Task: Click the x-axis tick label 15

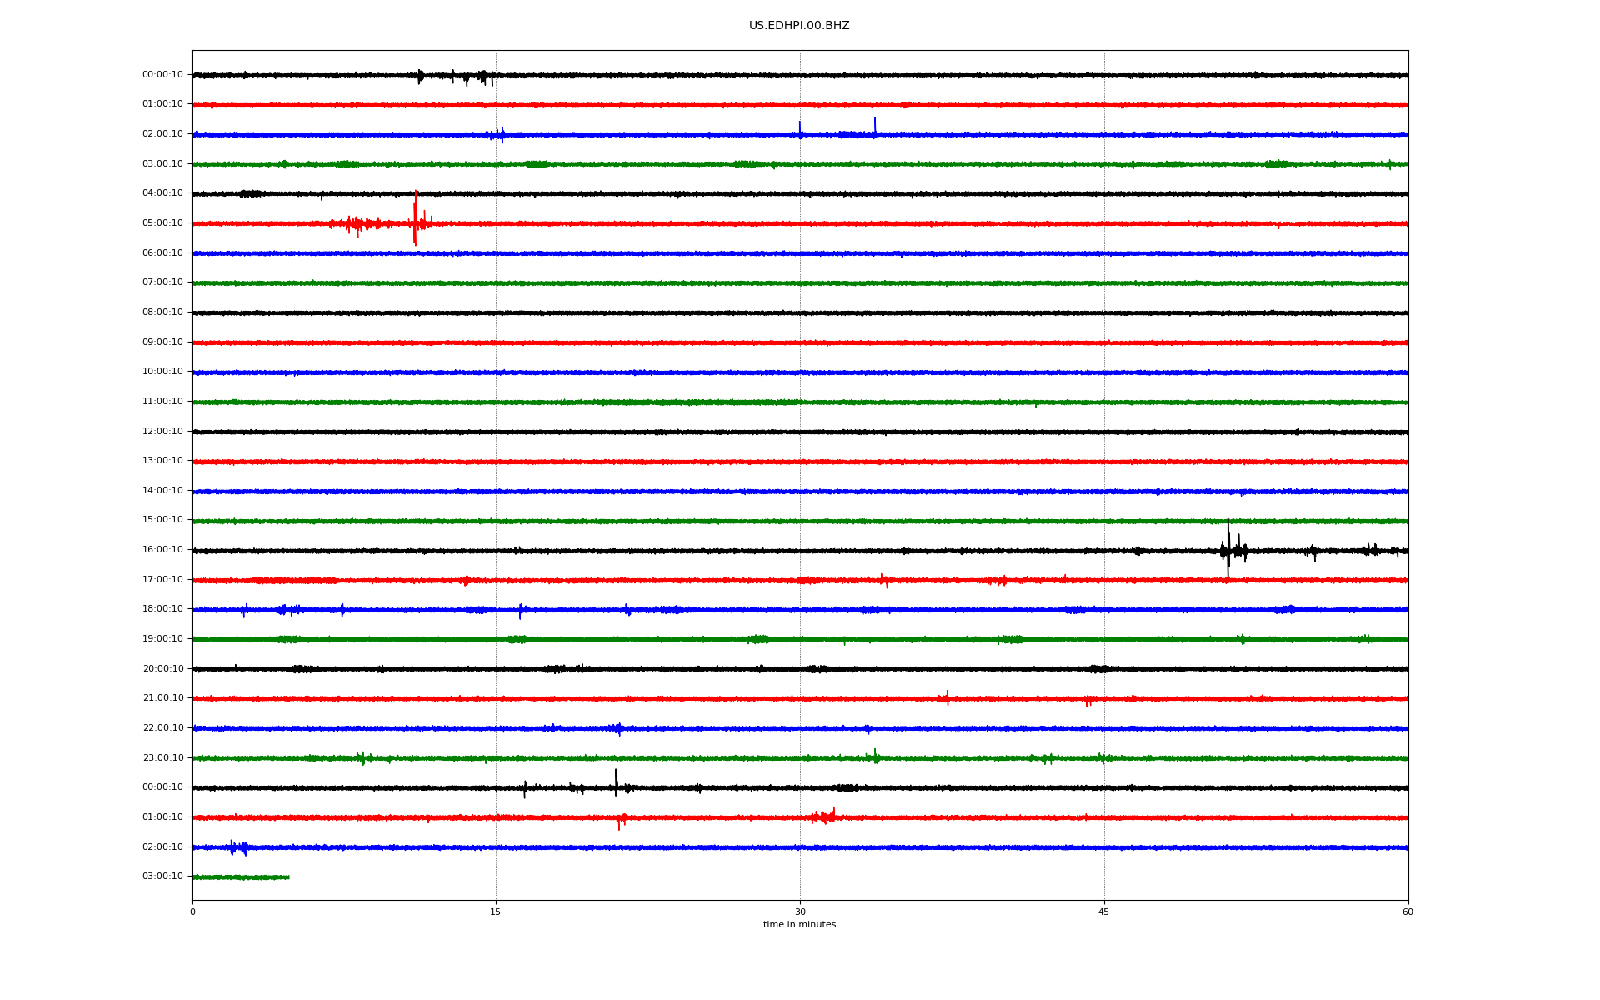Action: pyautogui.click(x=496, y=912)
